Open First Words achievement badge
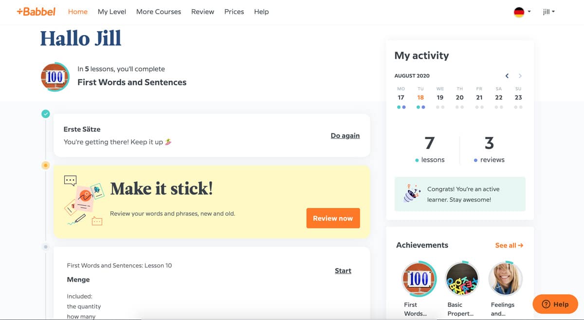 pyautogui.click(x=419, y=279)
